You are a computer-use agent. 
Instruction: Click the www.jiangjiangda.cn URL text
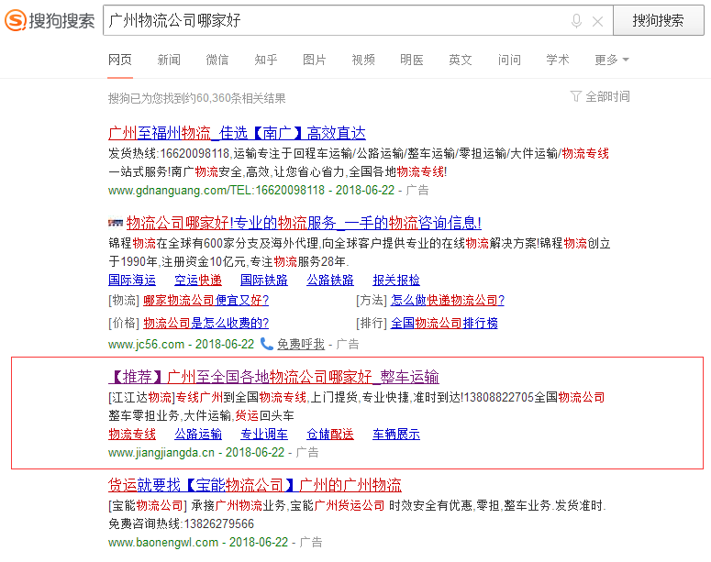161,452
